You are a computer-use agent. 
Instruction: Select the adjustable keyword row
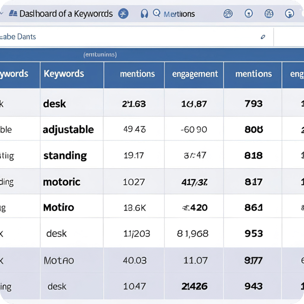pos(68,130)
